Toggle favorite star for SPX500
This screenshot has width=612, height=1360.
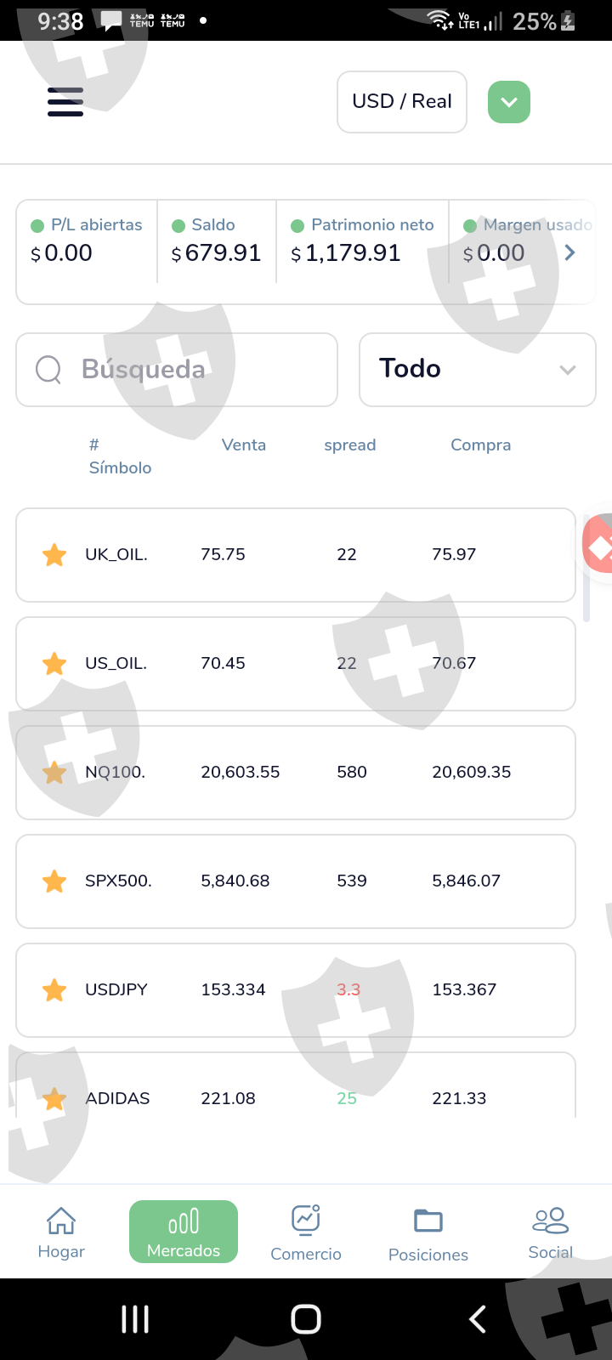tap(54, 881)
